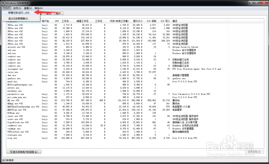Click the Alipay Security Server description

pos(185,47)
